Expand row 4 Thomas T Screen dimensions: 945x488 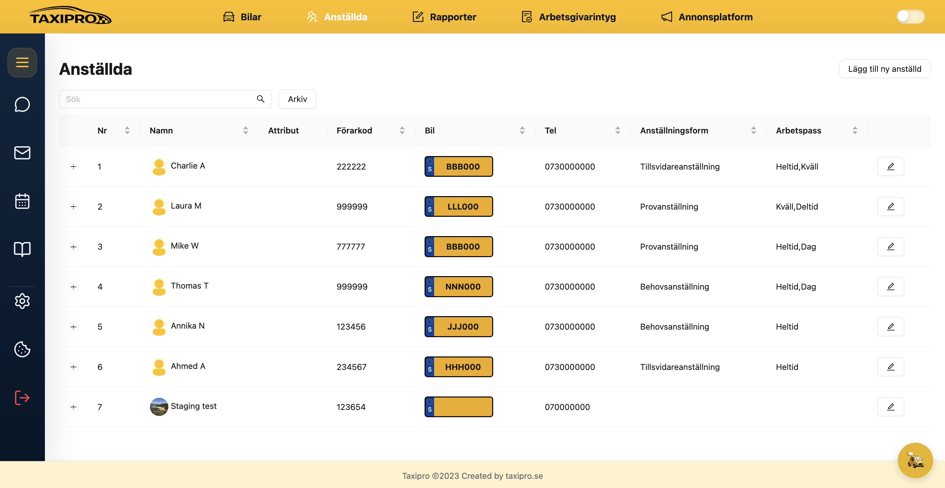[73, 287]
